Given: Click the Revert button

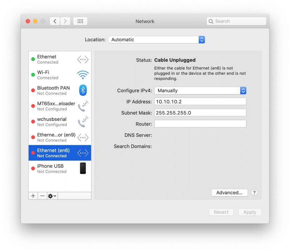Looking at the screenshot, I should click(x=221, y=212).
